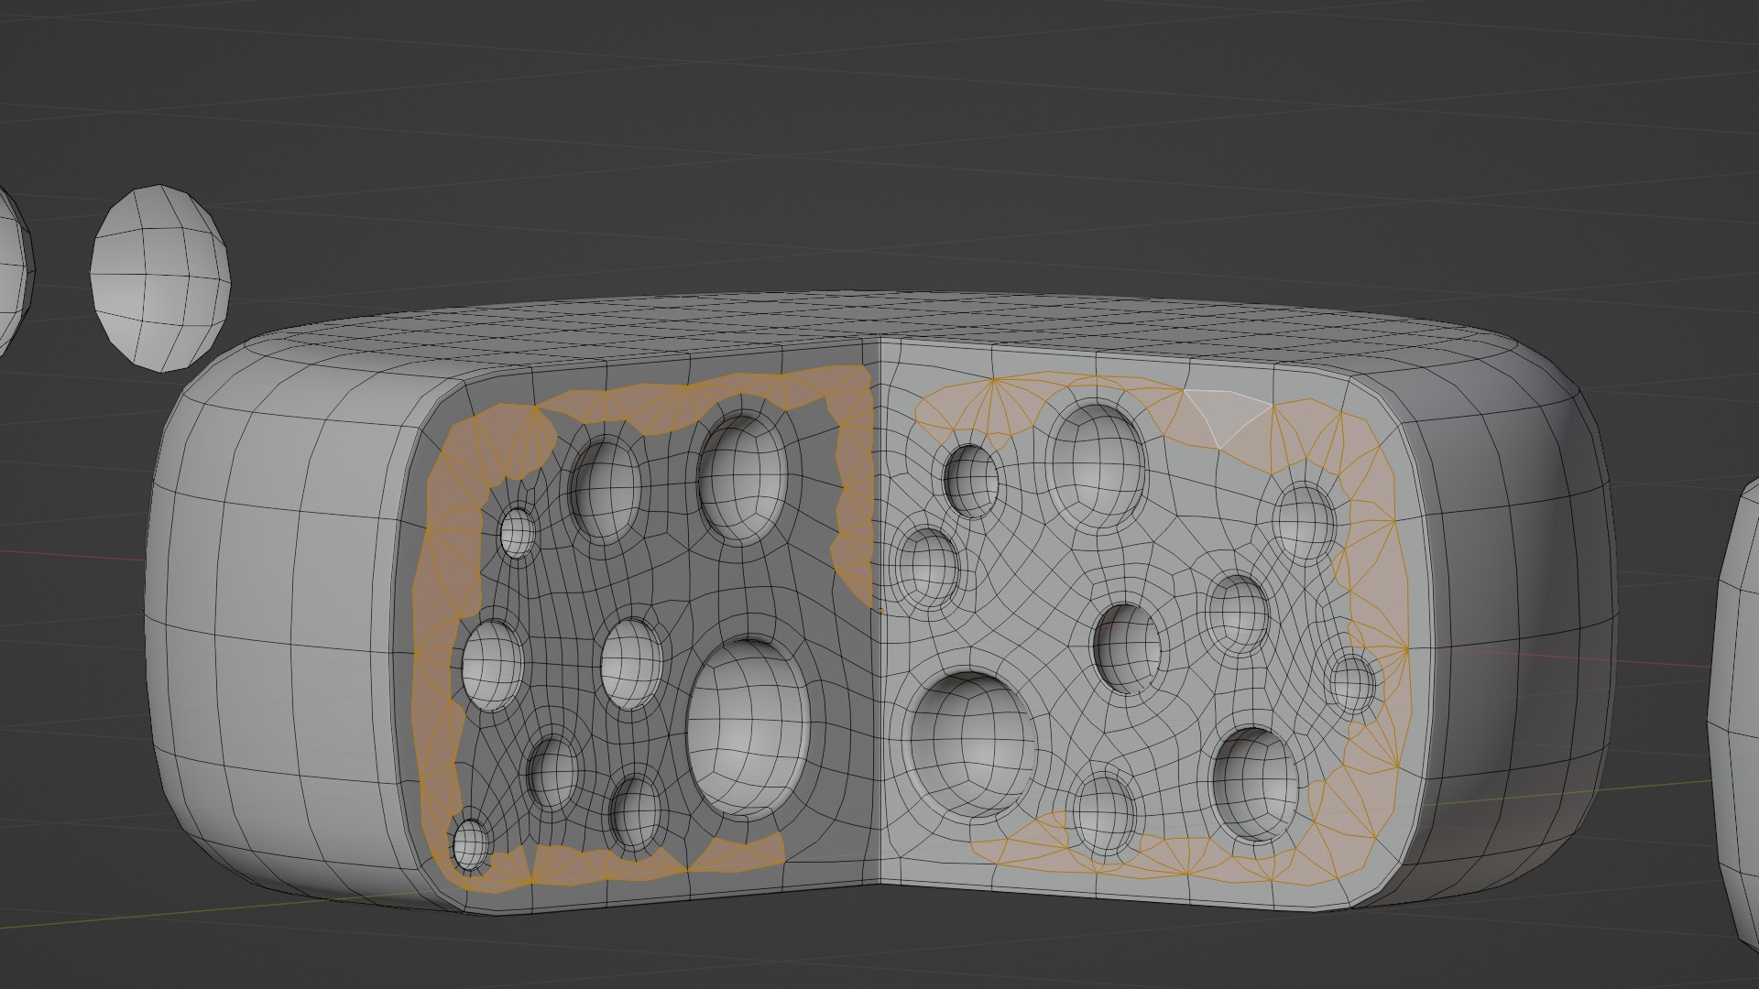Viewport: 1759px width, 989px height.
Task: Click the complete sphere object at upper left
Action: (x=160, y=277)
